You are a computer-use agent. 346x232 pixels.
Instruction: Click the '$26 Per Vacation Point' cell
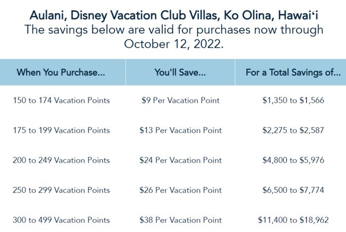[180, 190]
